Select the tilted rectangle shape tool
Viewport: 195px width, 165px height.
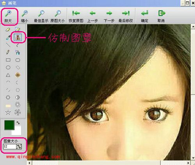click(x=18, y=67)
